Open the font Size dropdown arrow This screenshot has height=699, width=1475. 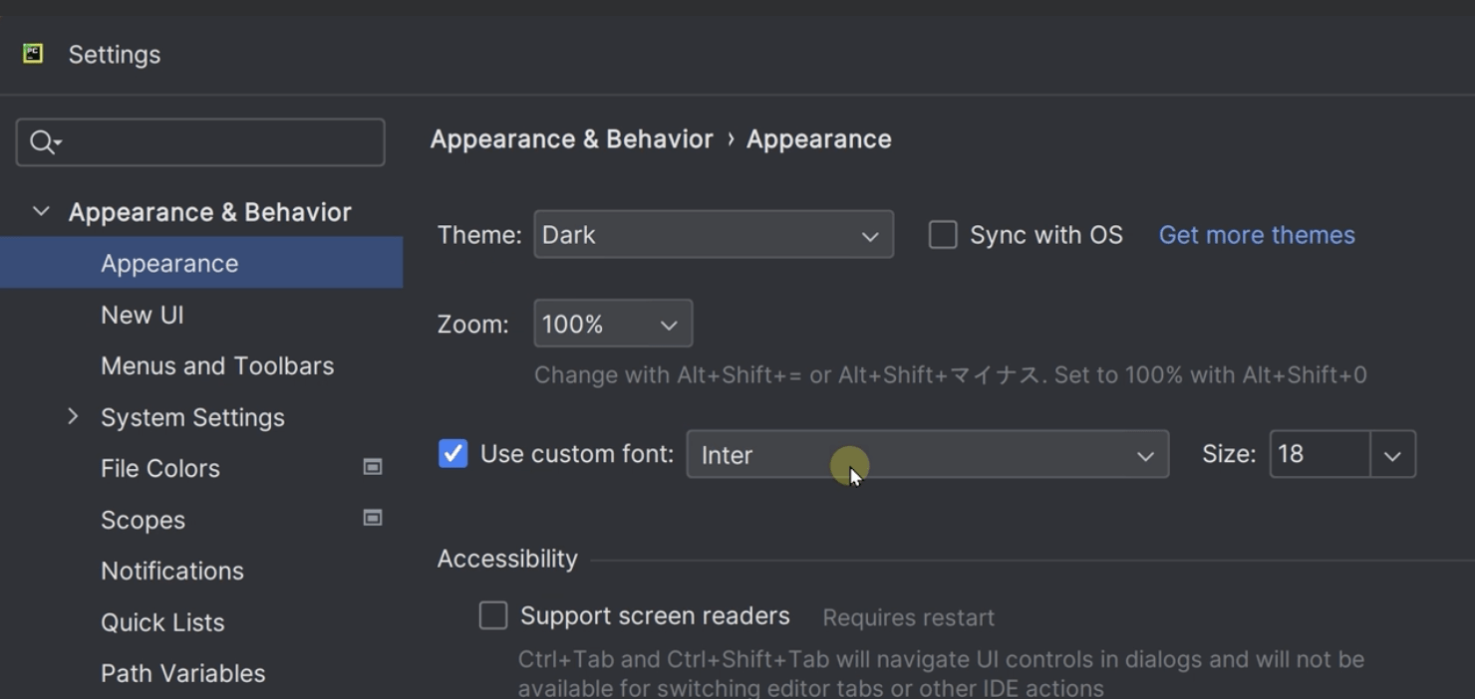[1392, 455]
